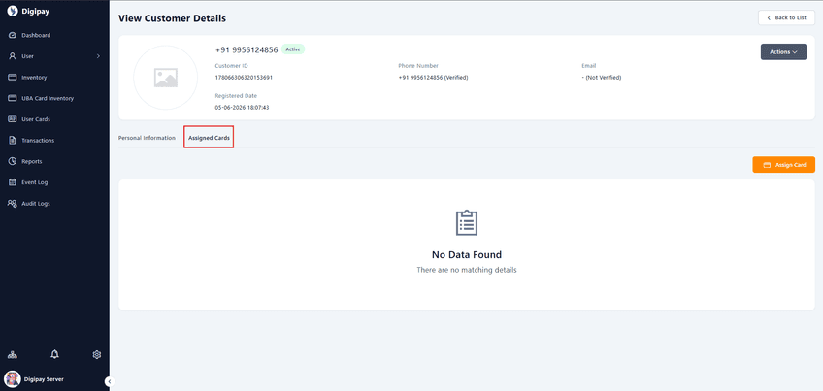Click the User Cards icon

tap(13, 119)
